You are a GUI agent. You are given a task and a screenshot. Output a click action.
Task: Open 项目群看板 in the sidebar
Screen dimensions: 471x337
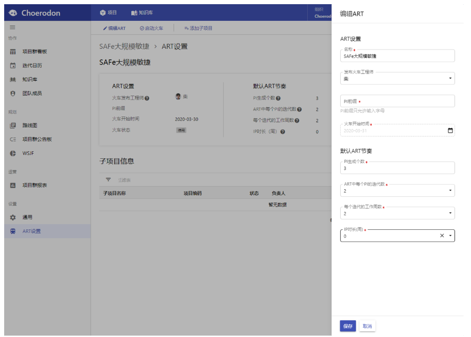(x=35, y=52)
